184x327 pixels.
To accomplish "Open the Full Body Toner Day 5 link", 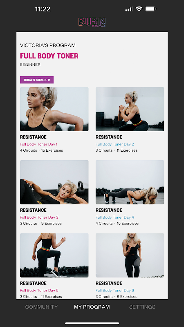I will click(x=39, y=290).
